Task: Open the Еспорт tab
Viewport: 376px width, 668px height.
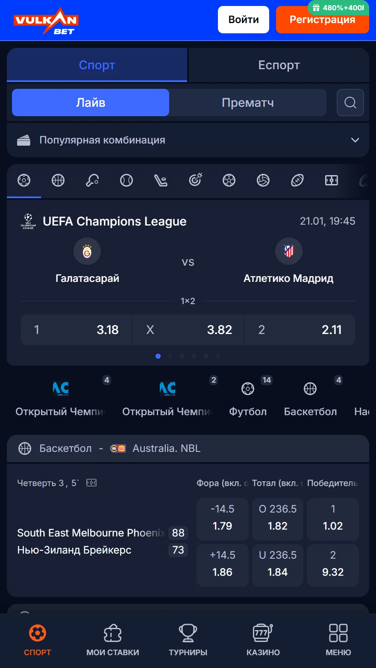Action: coord(279,65)
